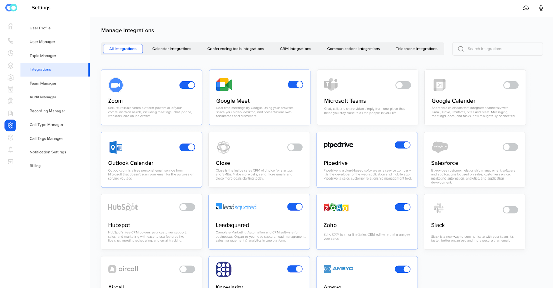The width and height of the screenshot is (553, 288).
Task: Open the stacked layers sidebar icon
Action: coord(11,65)
